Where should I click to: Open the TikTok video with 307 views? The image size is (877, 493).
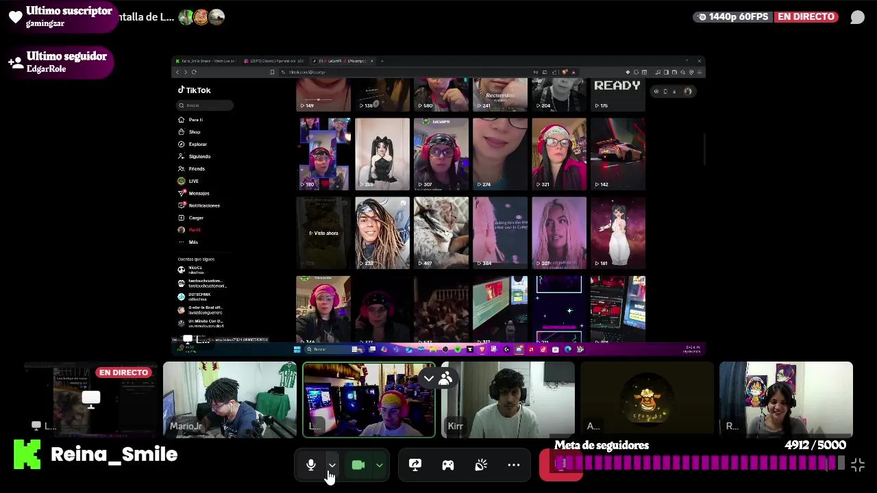coord(441,154)
